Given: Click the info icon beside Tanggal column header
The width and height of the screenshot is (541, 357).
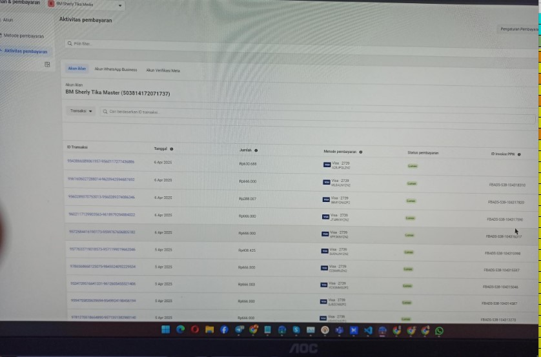Looking at the screenshot, I should pyautogui.click(x=171, y=148).
